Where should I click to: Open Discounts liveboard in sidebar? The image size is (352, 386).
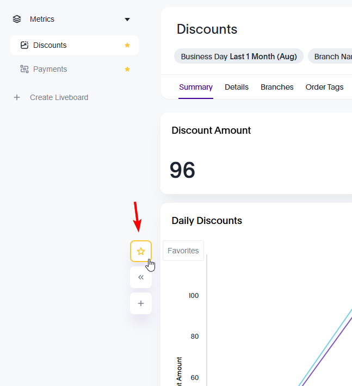point(50,45)
